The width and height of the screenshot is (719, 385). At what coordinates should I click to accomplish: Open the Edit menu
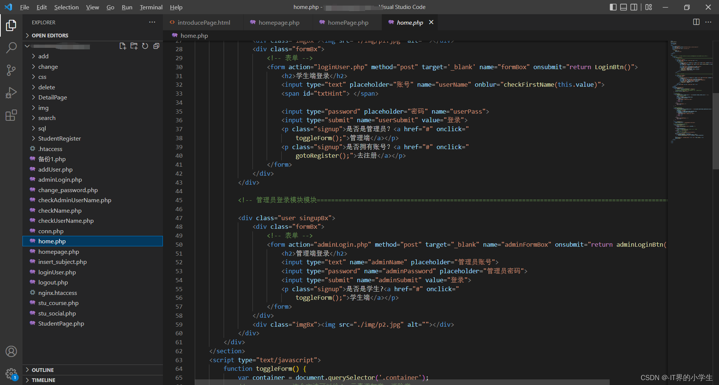(x=42, y=7)
